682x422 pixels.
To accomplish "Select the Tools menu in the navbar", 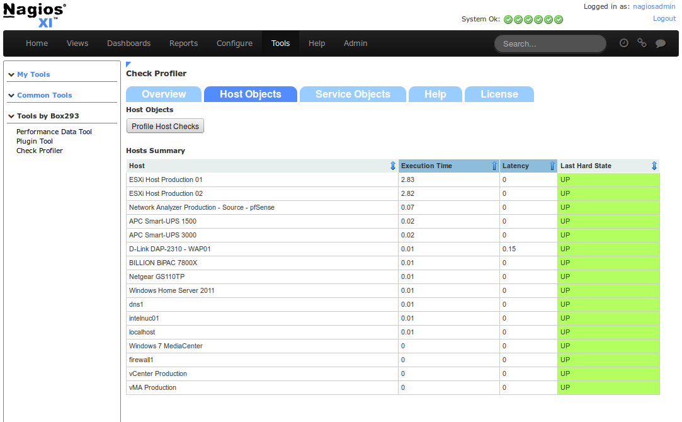I will pyautogui.click(x=280, y=43).
